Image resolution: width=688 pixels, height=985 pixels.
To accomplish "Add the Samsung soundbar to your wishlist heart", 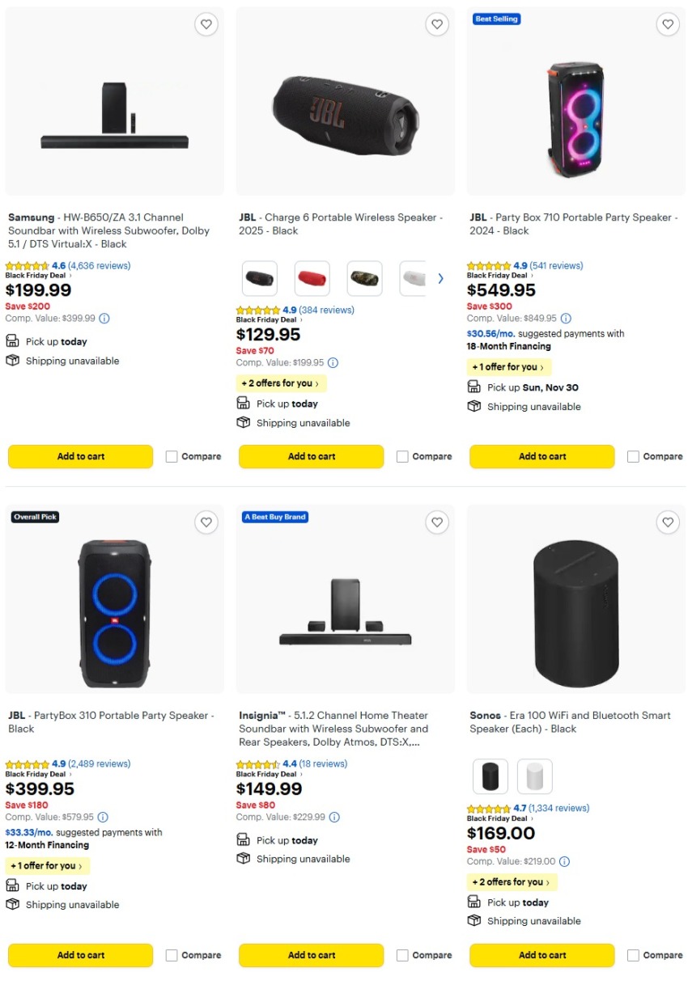I will (x=206, y=24).
